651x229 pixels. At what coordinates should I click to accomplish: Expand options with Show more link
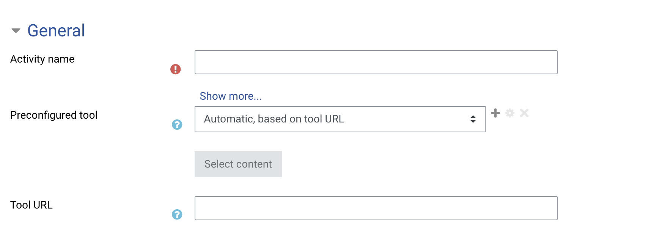pos(231,96)
